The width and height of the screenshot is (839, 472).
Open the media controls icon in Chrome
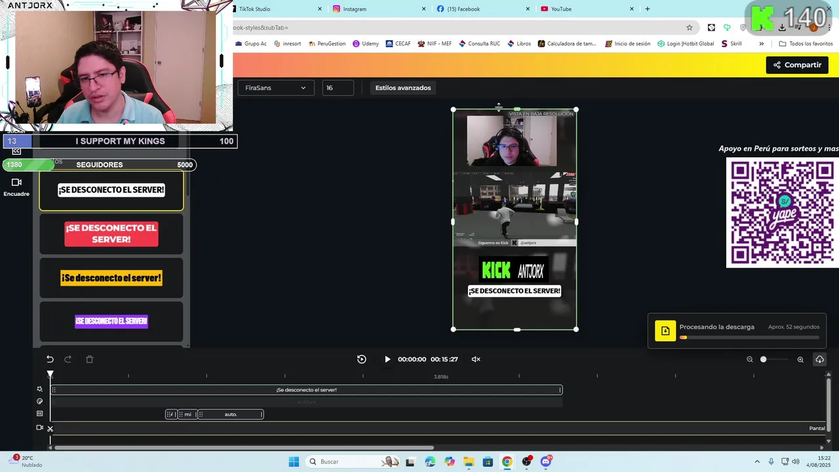(x=797, y=28)
